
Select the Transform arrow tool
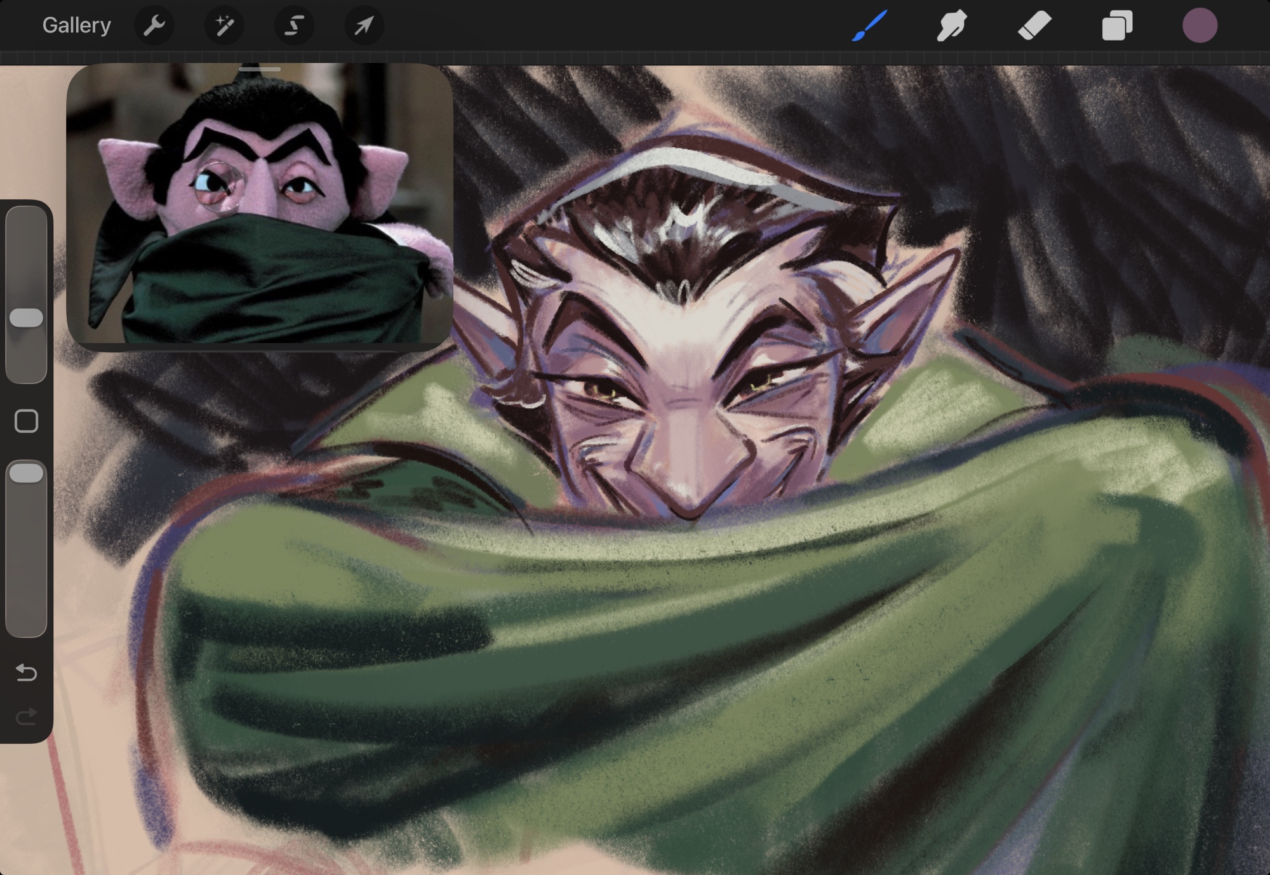point(364,26)
